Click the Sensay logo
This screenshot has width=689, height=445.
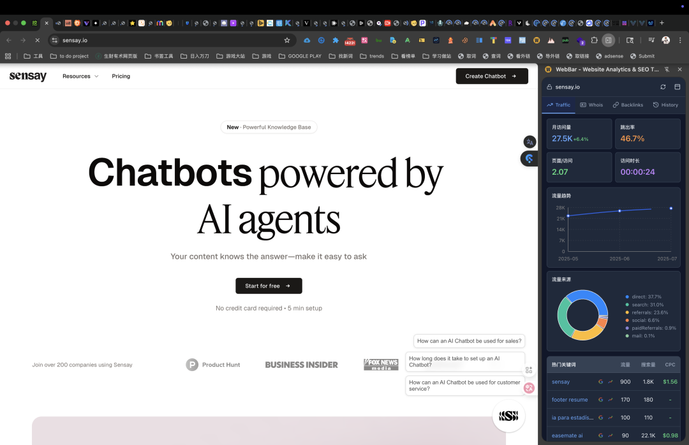point(27,77)
